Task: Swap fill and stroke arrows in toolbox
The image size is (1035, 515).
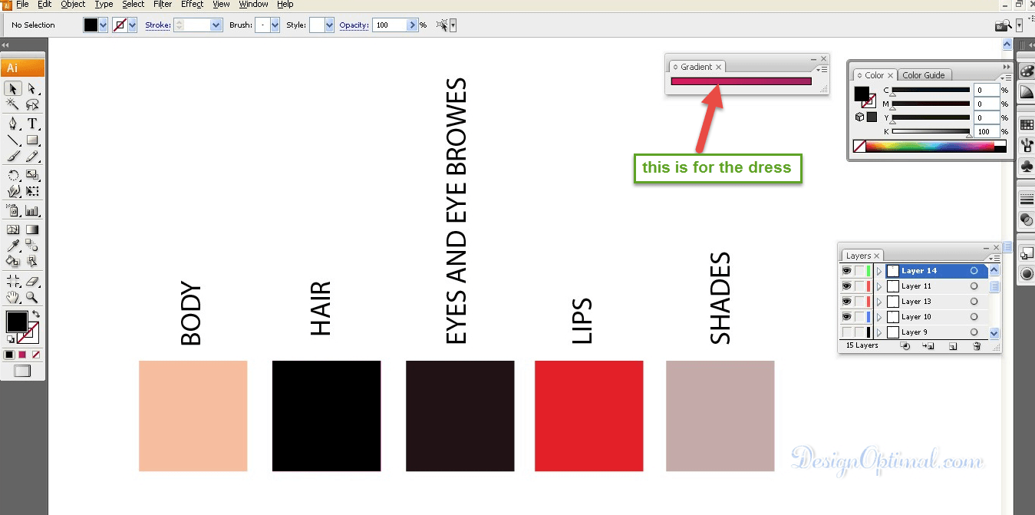Action: 36,315
